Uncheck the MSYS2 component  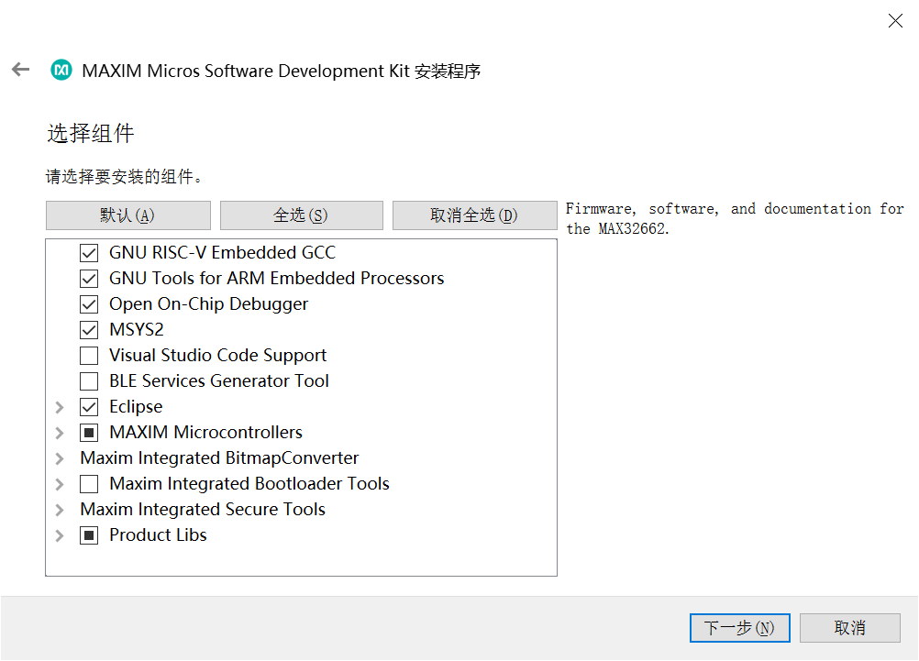tap(89, 330)
